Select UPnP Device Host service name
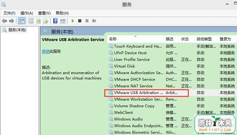The width and height of the screenshot is (237, 135). tap(130, 53)
